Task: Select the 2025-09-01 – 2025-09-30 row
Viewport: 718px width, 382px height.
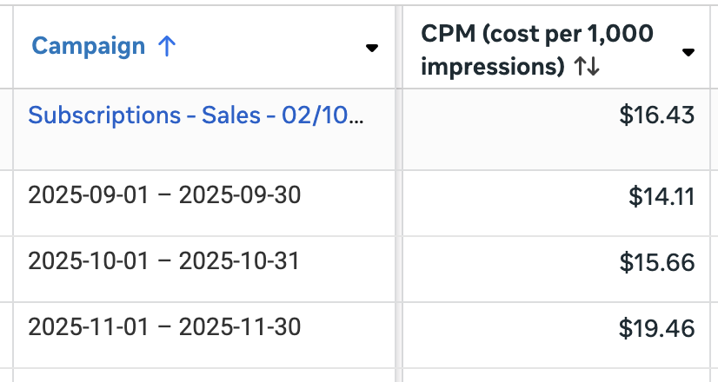Action: pos(164,194)
